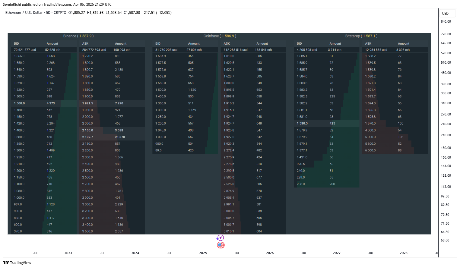460x268 pixels.
Task: Click the US flag economic event icon
Action: (221, 245)
